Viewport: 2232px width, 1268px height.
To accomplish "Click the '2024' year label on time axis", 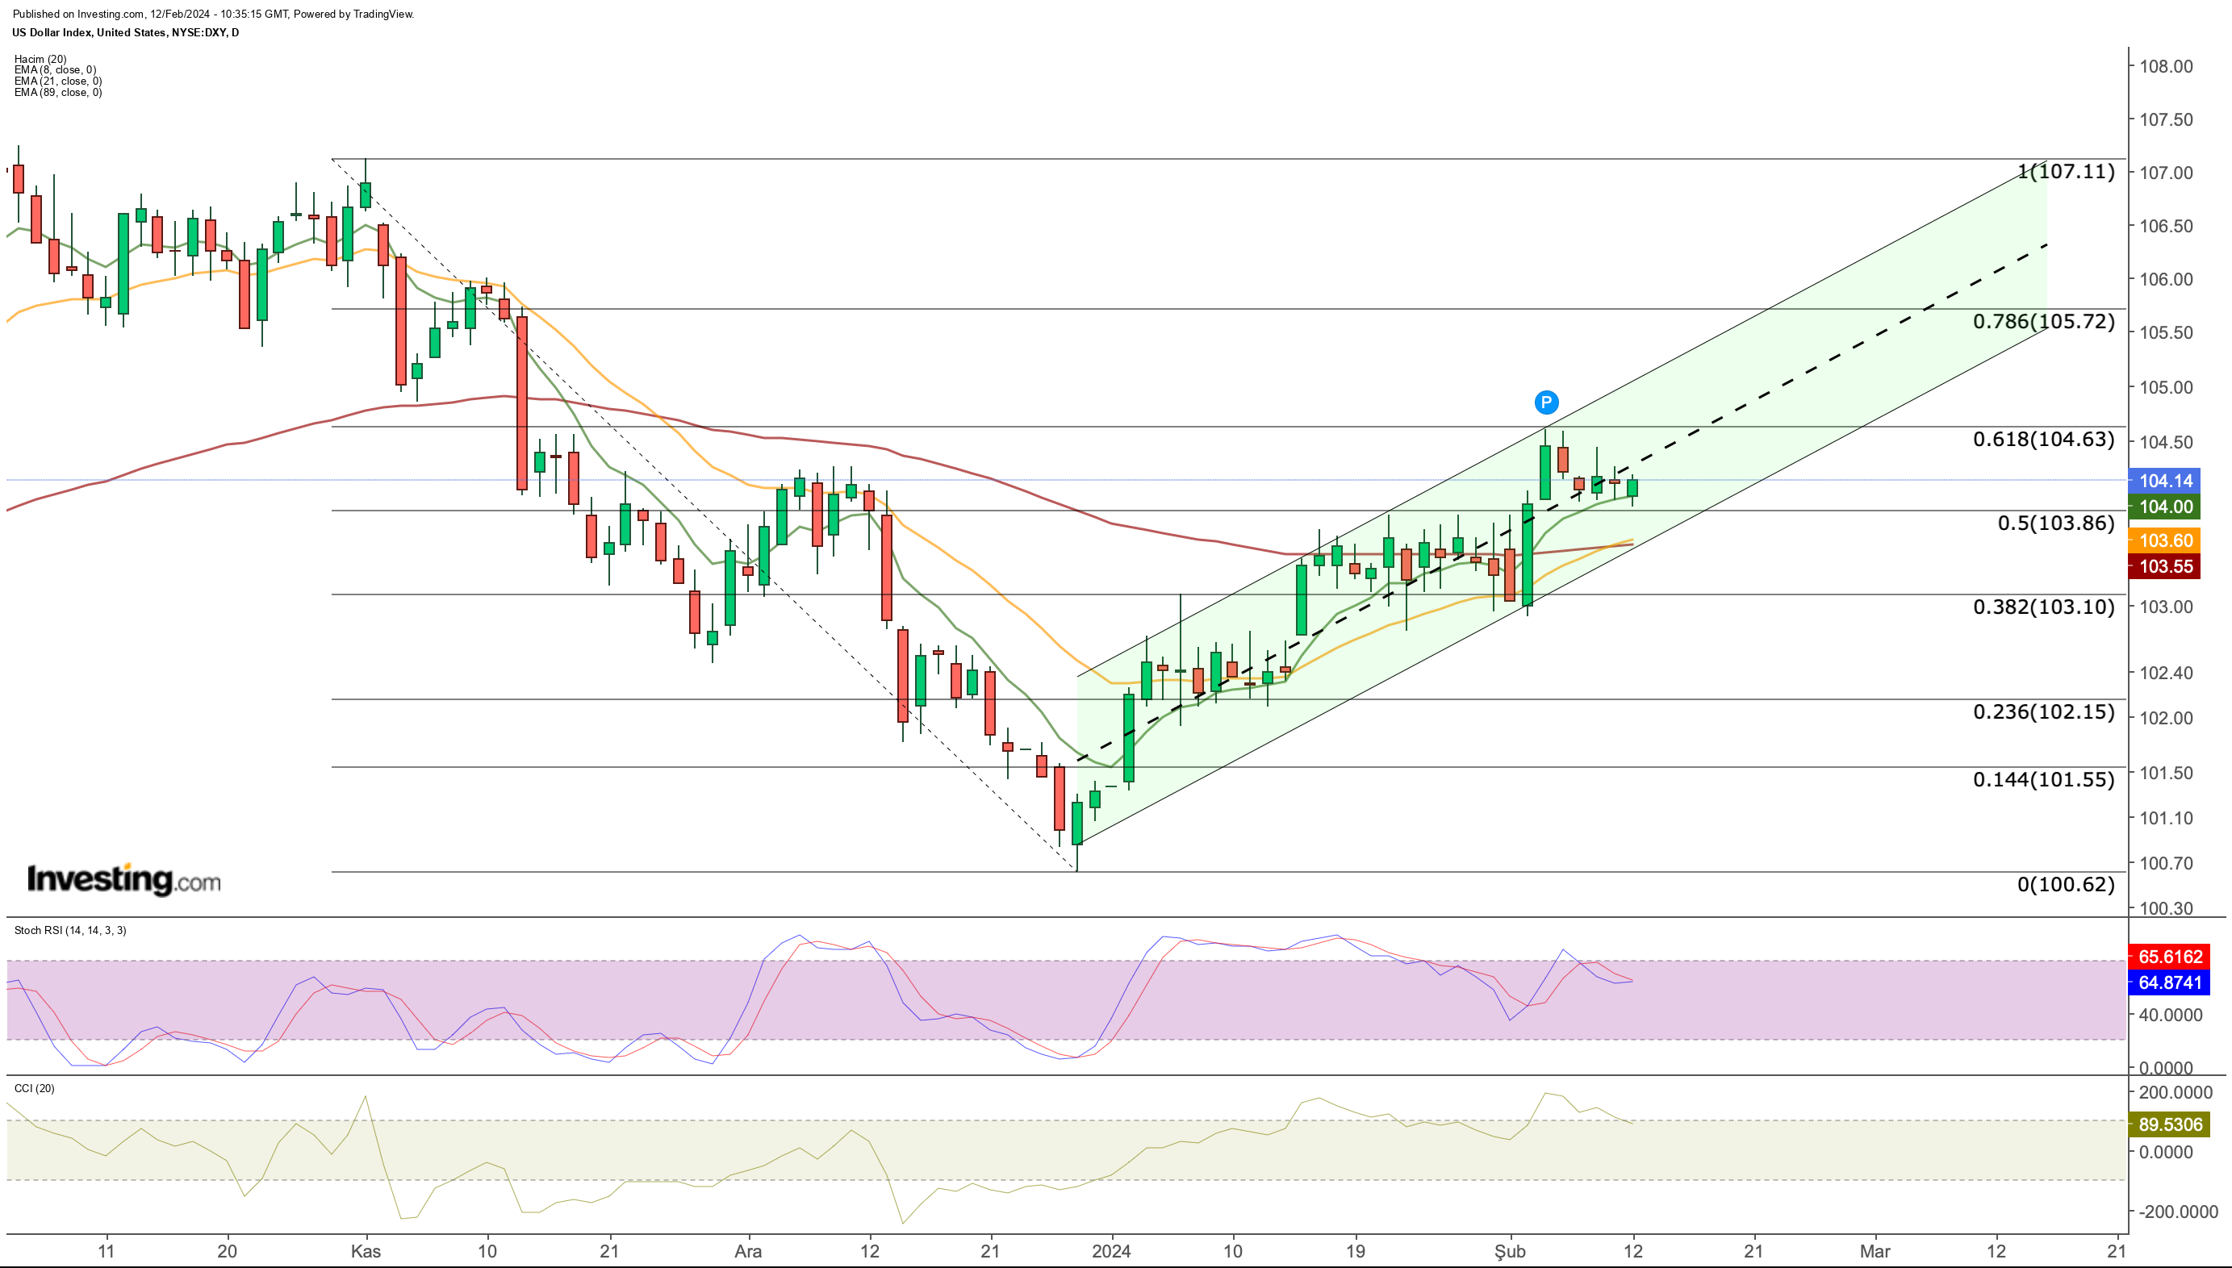I will 1112,1253.
